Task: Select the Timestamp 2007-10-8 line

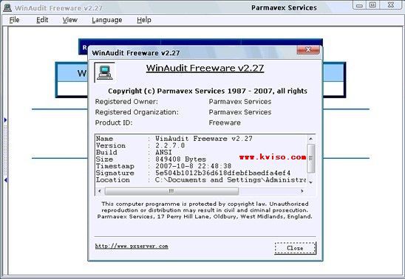Action: (x=164, y=166)
